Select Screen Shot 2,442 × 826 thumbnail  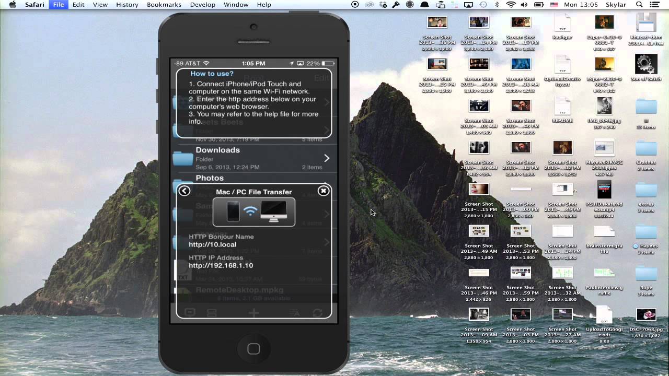(479, 273)
